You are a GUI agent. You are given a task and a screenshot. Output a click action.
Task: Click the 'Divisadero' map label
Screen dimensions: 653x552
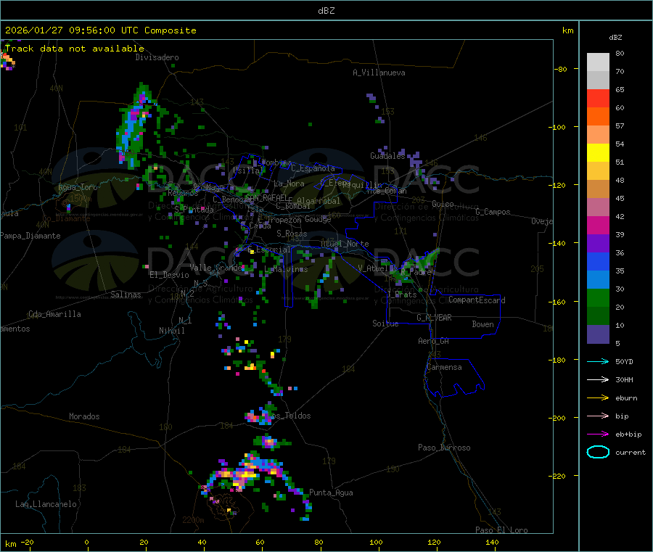157,57
